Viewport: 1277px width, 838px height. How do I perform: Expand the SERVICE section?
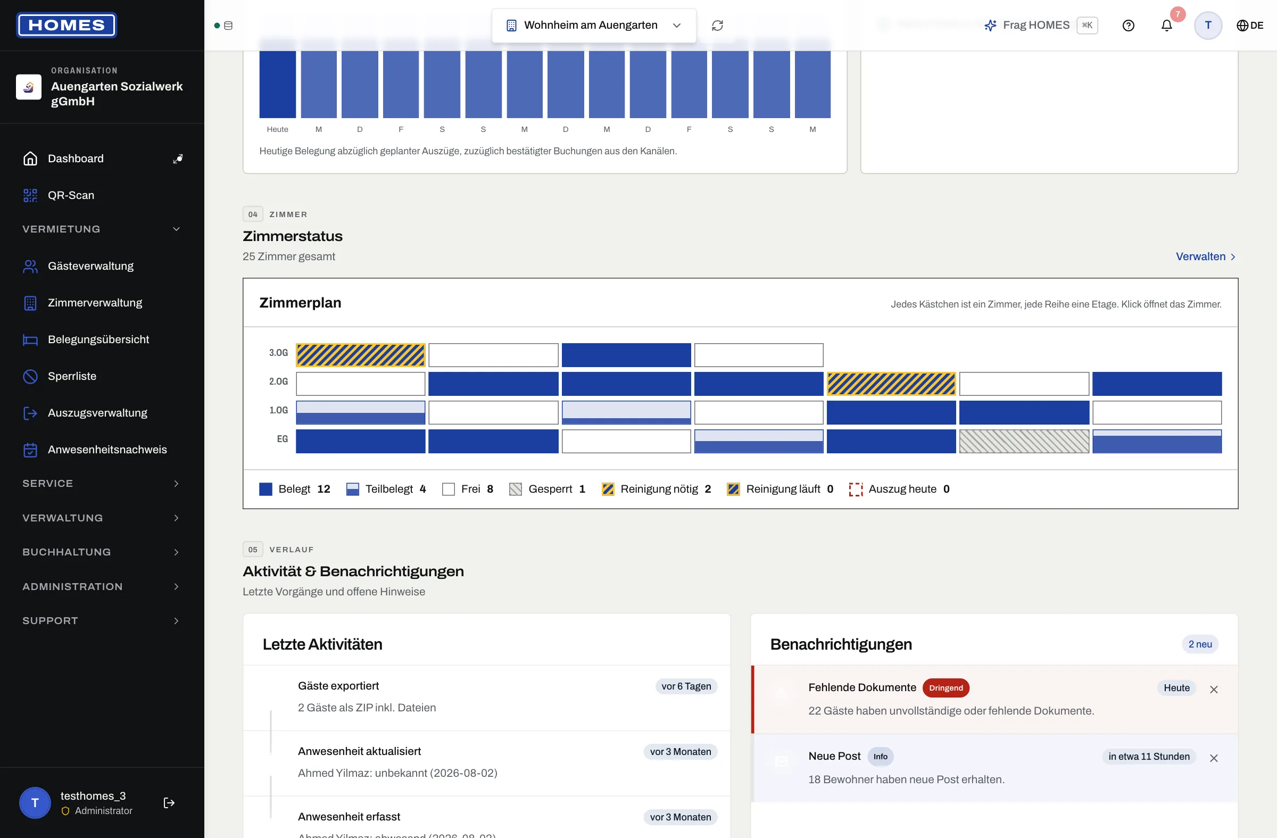point(102,483)
